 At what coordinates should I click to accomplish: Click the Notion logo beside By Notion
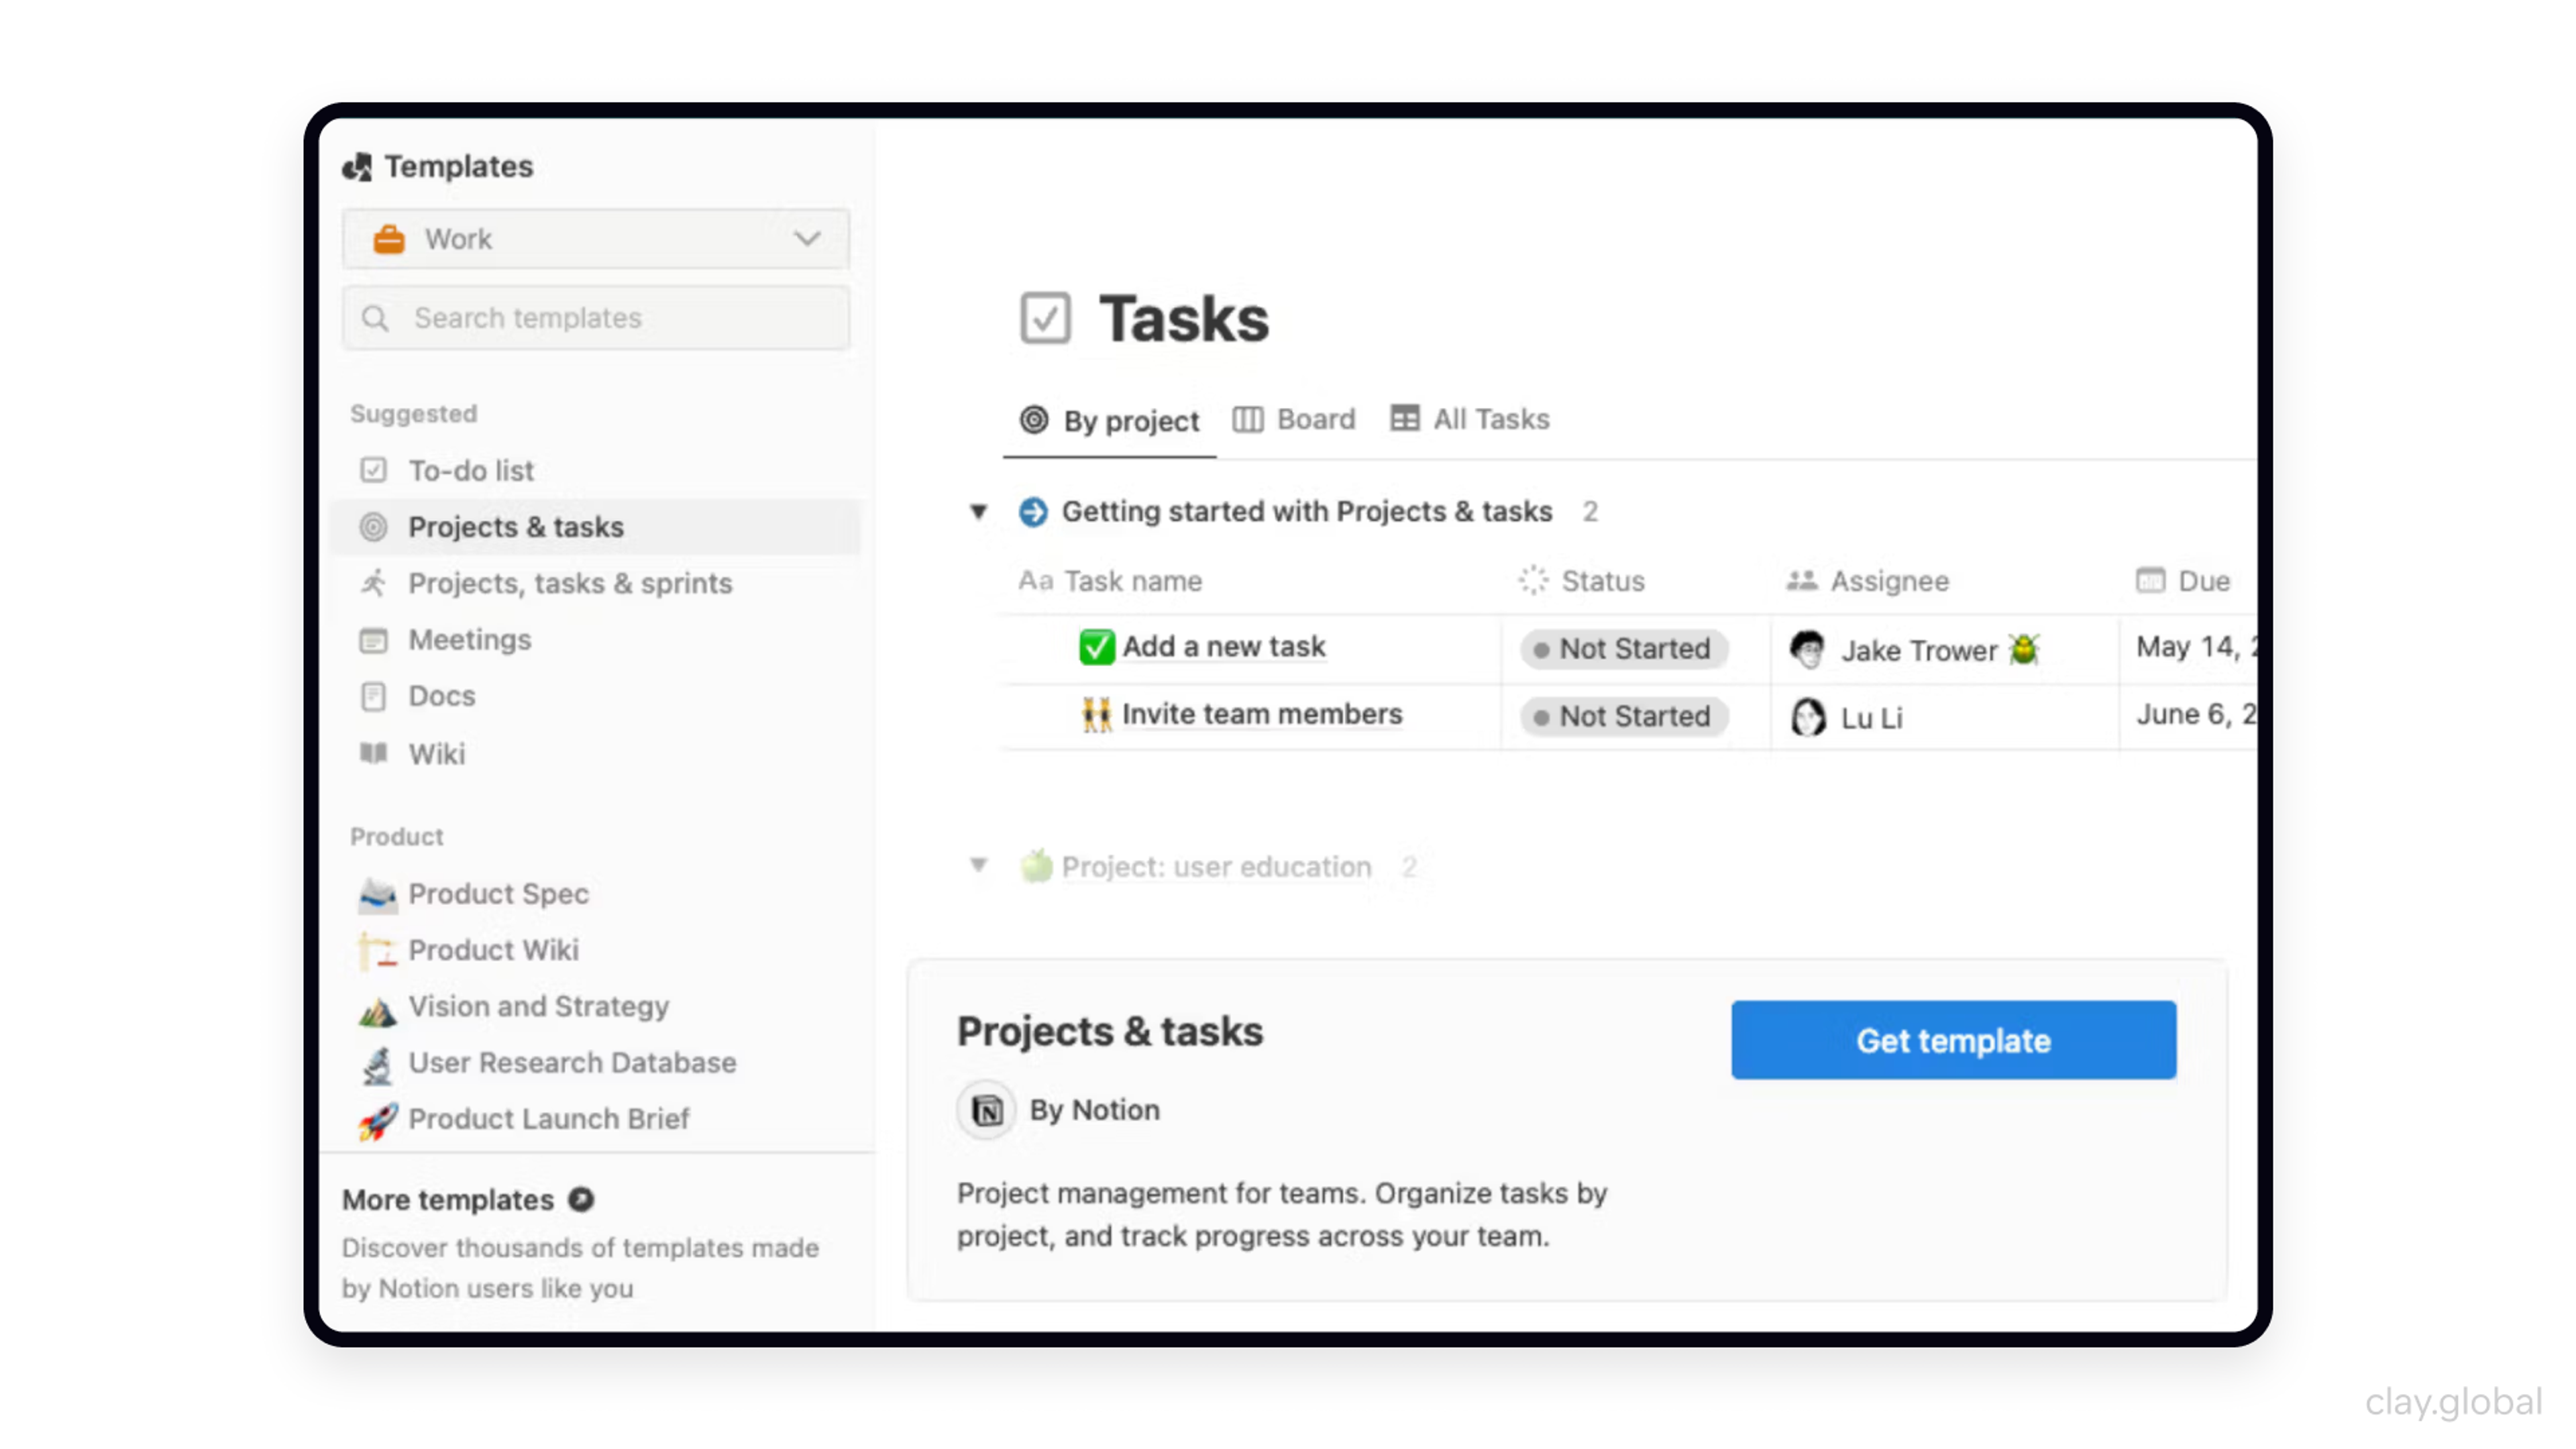point(987,1110)
